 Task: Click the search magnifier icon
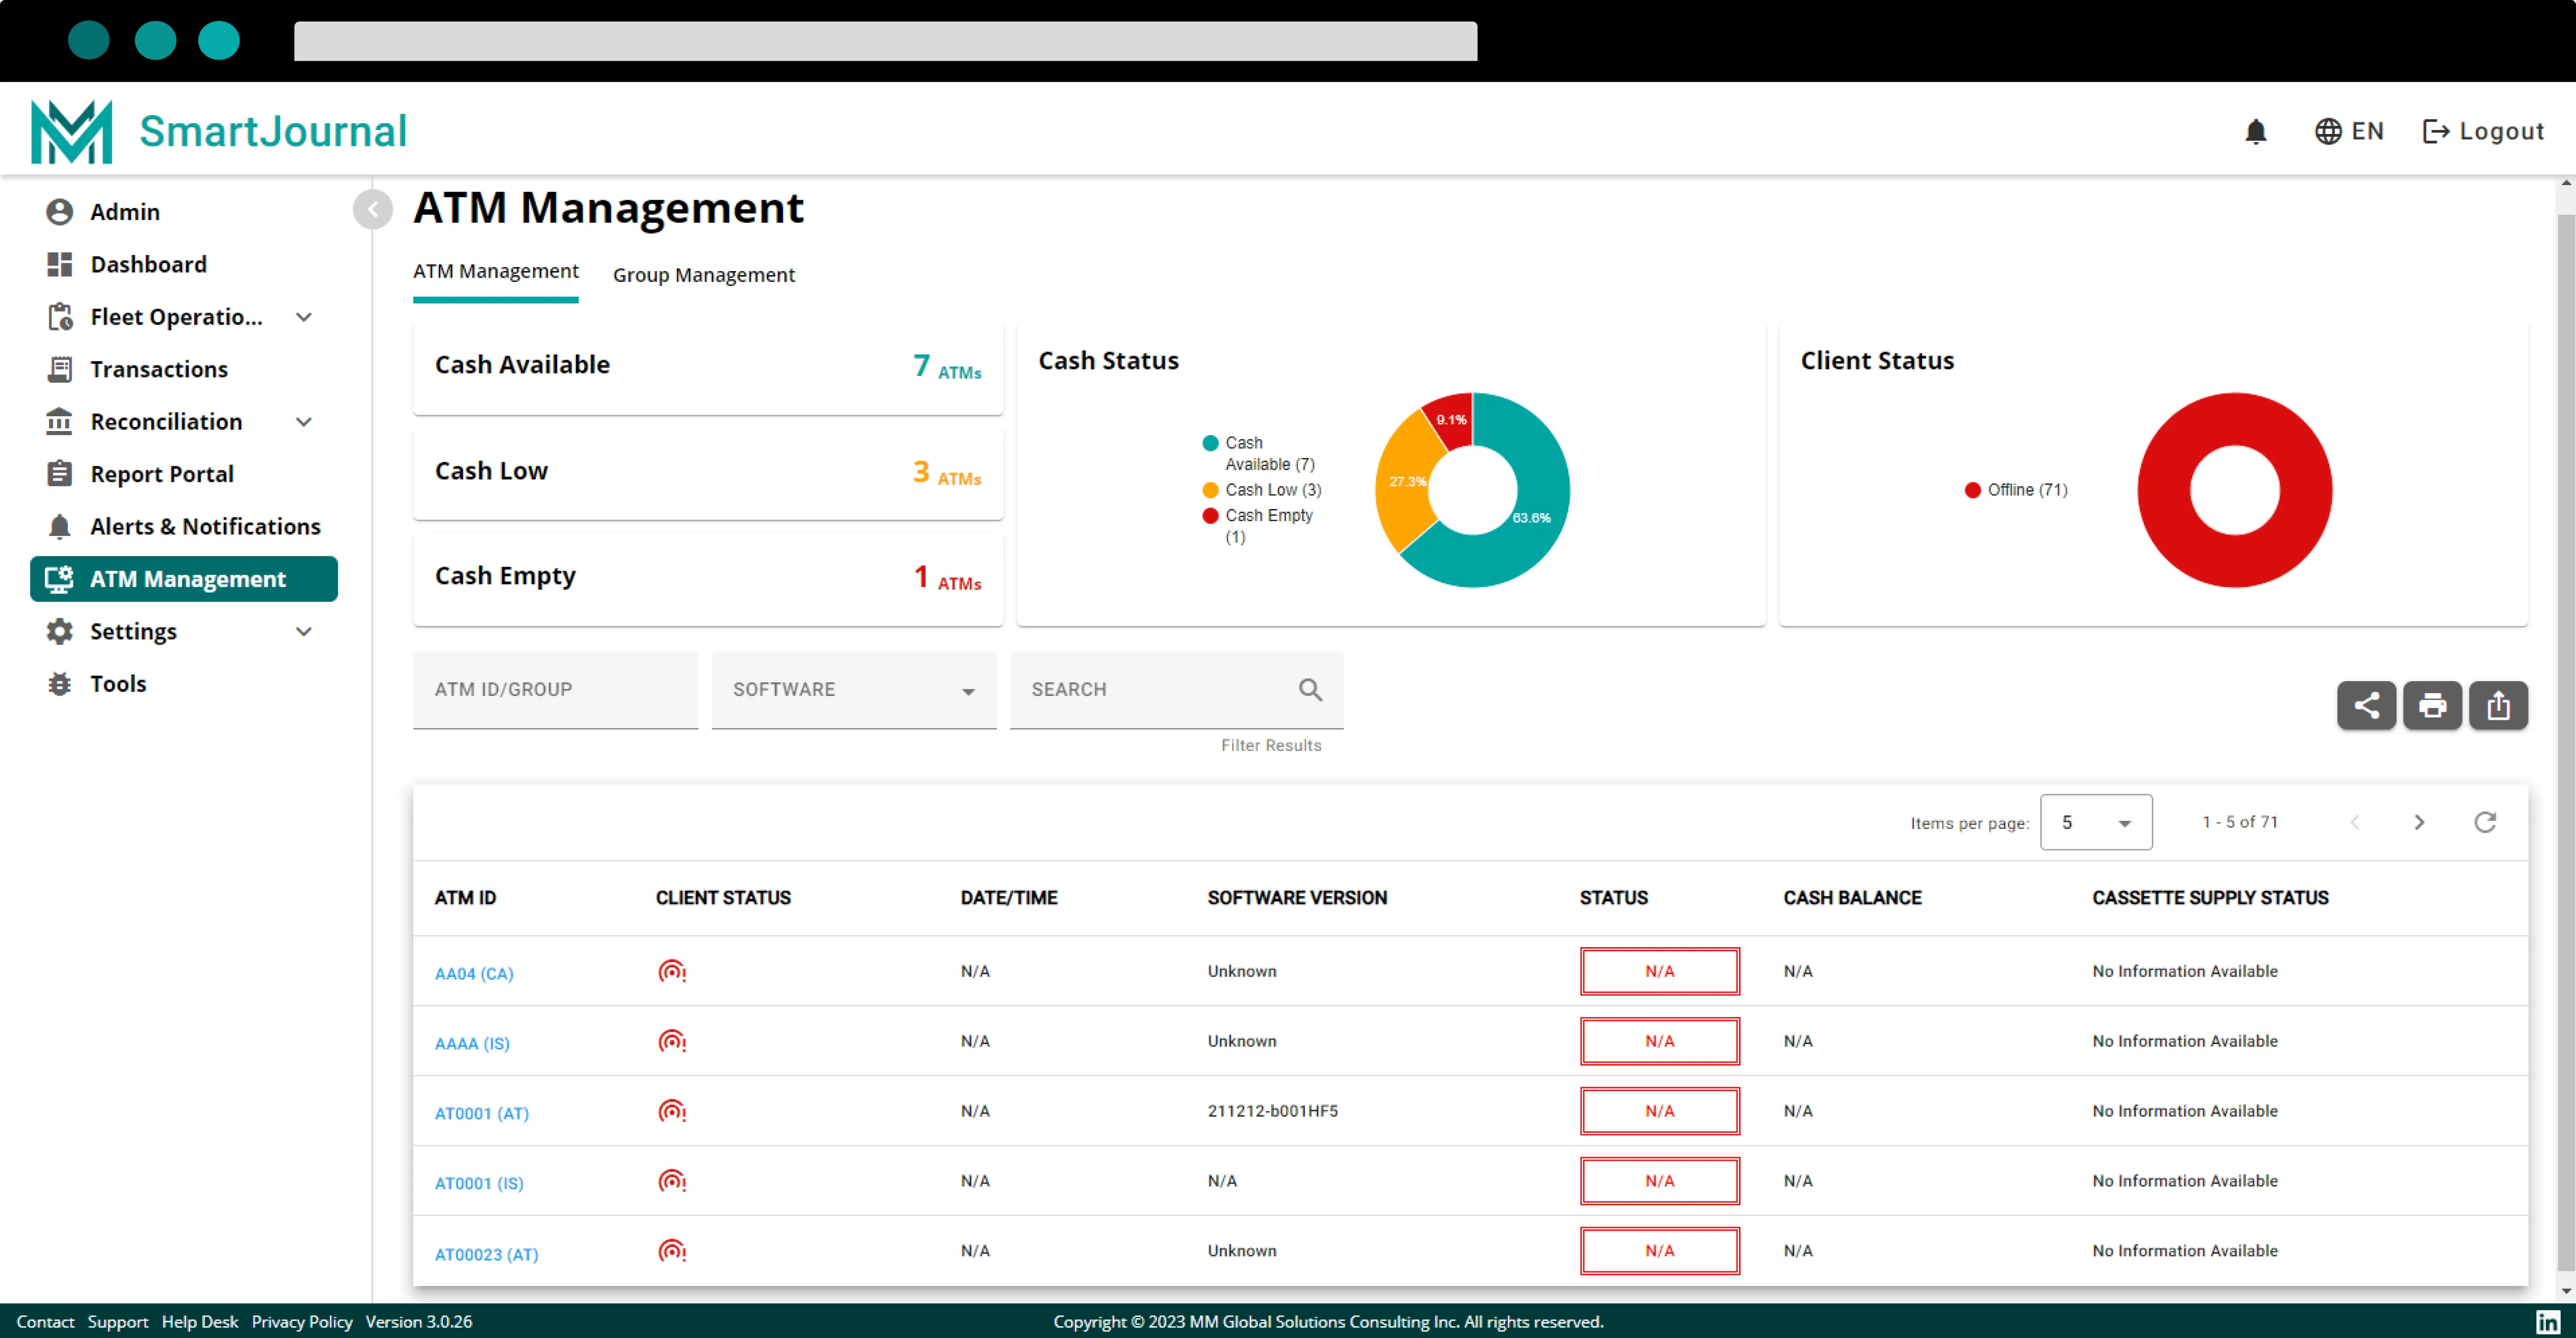(1310, 689)
